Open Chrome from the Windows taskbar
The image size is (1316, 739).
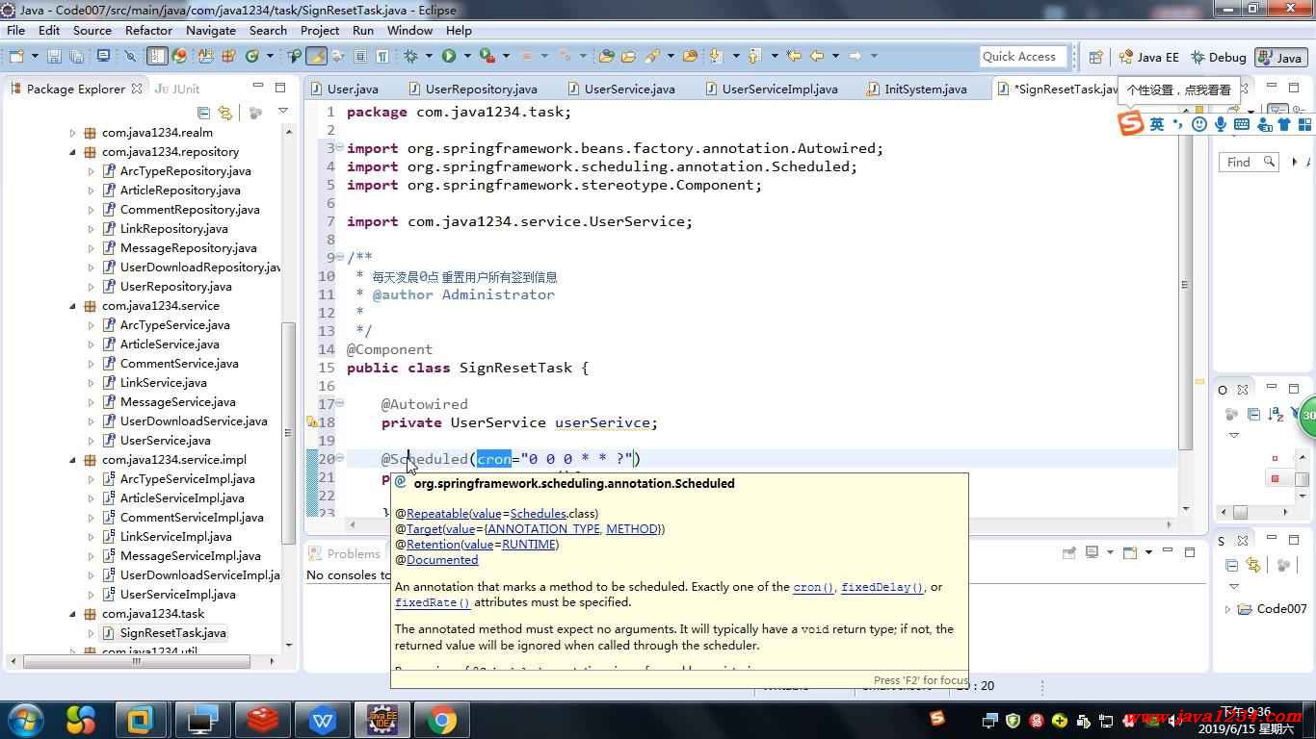pos(443,719)
